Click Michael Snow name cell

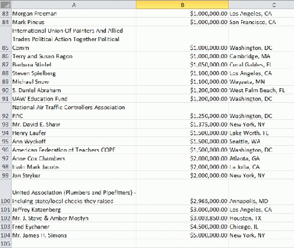[x=74, y=82]
